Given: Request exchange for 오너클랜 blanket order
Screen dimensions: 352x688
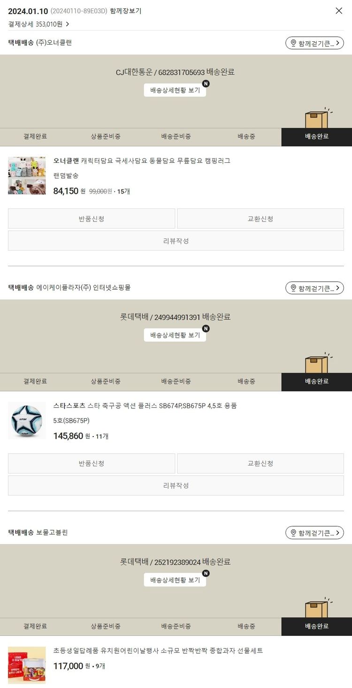Looking at the screenshot, I should (260, 219).
